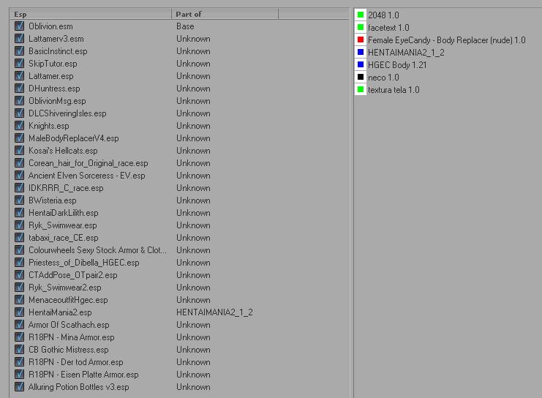
Task: Select HentaiDarkLilith.esp row
Action: click(64, 213)
